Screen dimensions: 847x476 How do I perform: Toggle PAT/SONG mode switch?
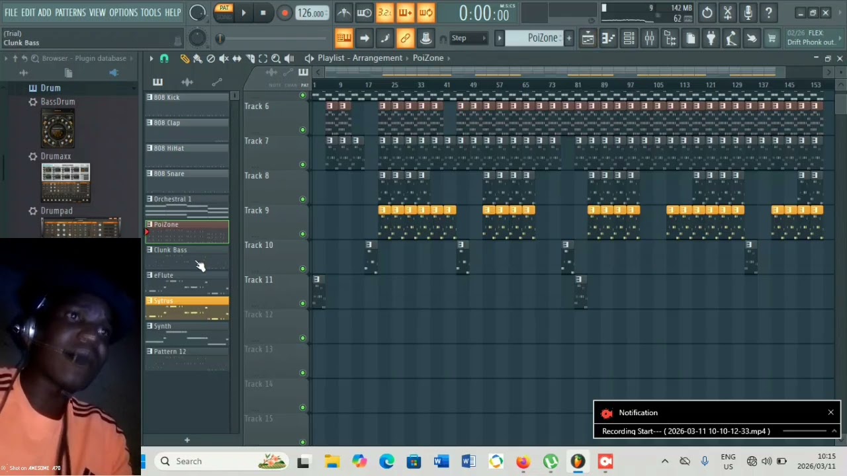[x=224, y=12]
